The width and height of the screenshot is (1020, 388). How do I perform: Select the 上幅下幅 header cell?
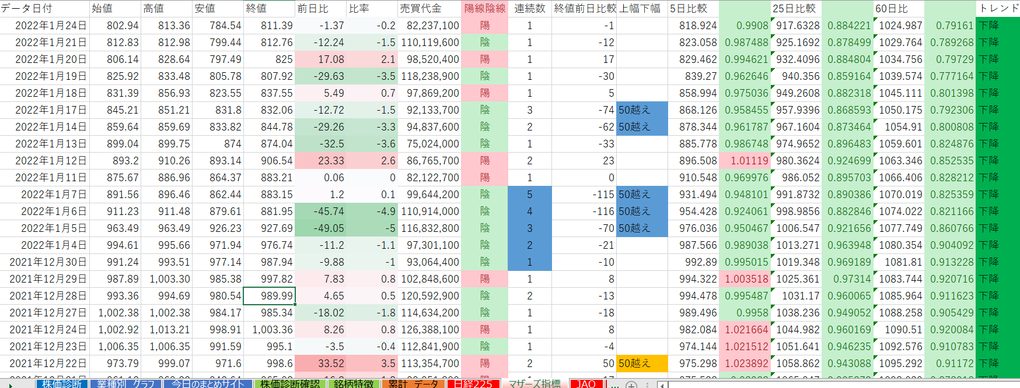coord(642,9)
